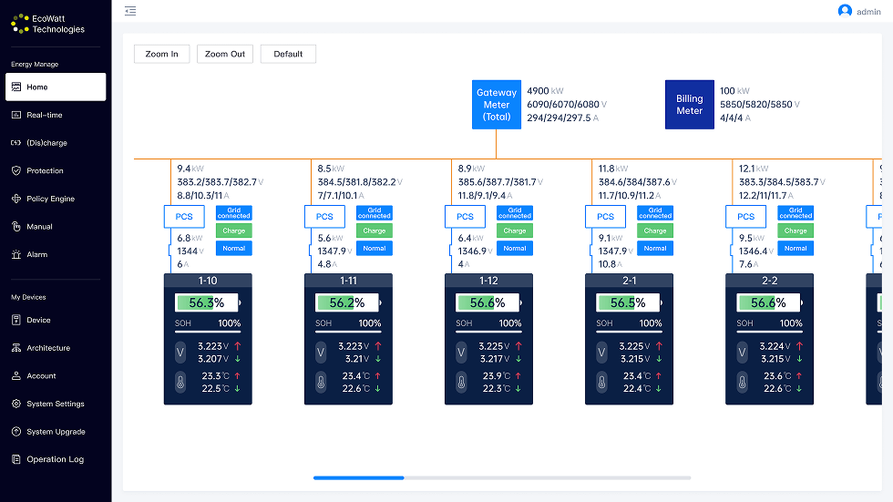Click the admin user avatar icon
This screenshot has height=502, width=893.
pos(845,11)
